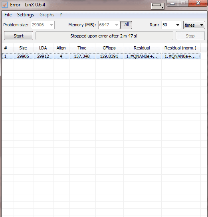This screenshot has height=217, width=208.
Task: Expand the Problem size dropdown
Action: (x=51, y=25)
